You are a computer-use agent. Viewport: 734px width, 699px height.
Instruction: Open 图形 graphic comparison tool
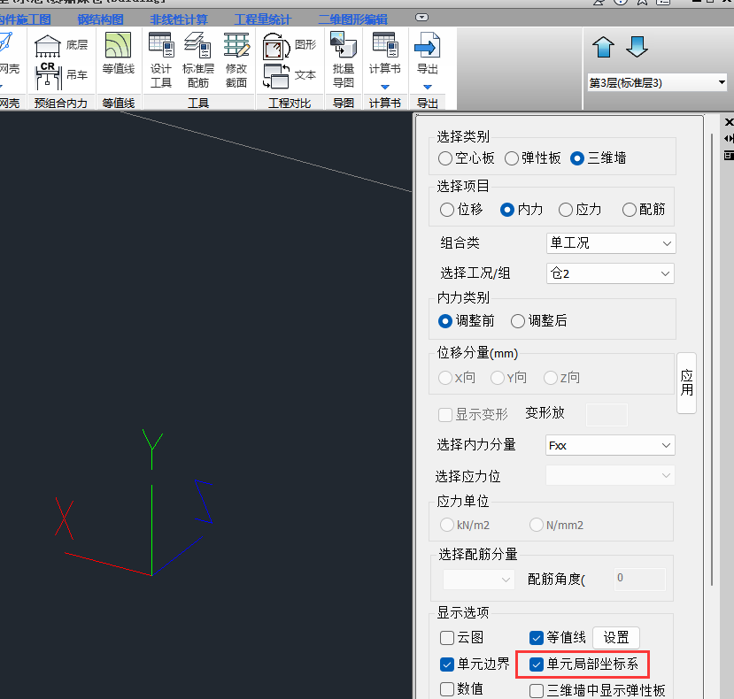coord(290,45)
